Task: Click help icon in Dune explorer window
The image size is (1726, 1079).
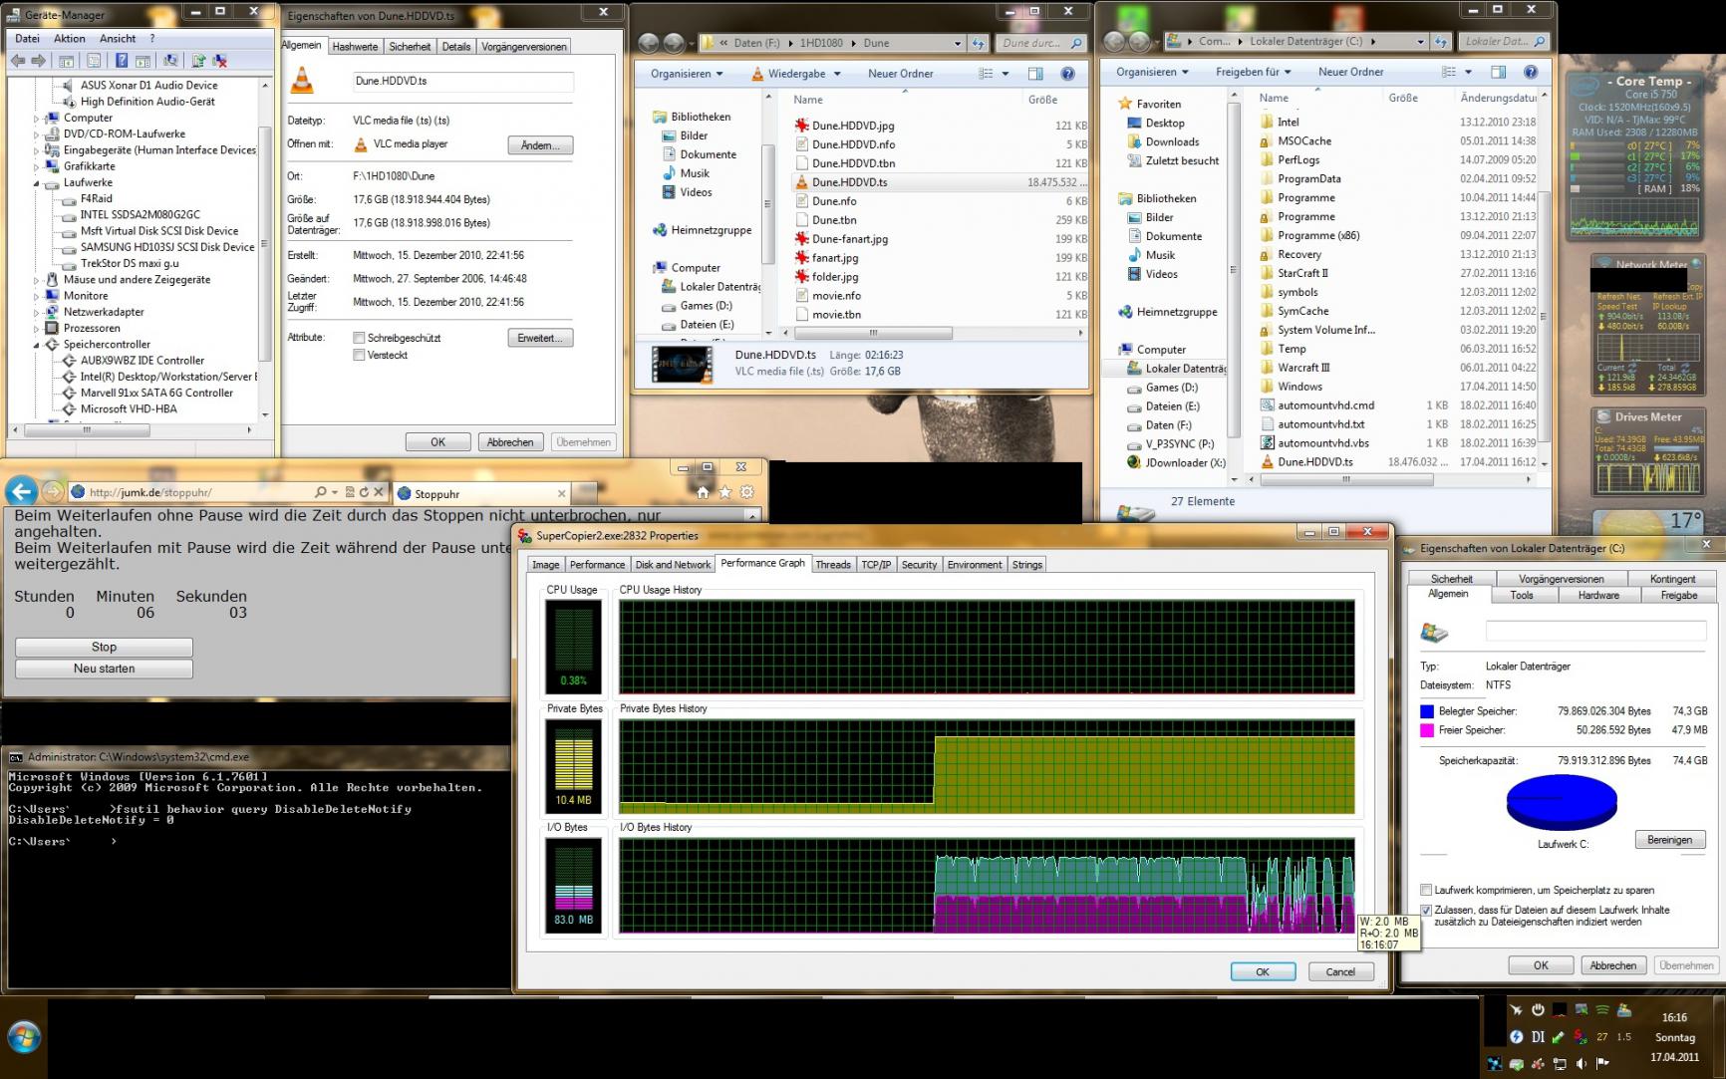Action: (1067, 74)
